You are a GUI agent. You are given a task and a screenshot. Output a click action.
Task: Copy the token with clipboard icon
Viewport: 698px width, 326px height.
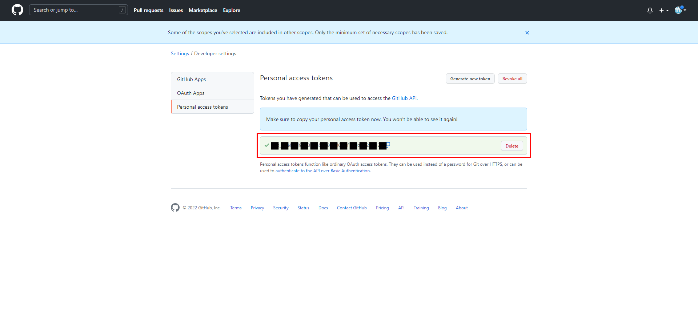(x=388, y=145)
